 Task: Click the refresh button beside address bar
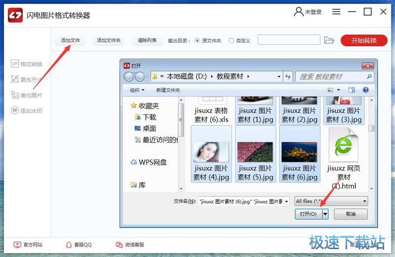tap(288, 77)
